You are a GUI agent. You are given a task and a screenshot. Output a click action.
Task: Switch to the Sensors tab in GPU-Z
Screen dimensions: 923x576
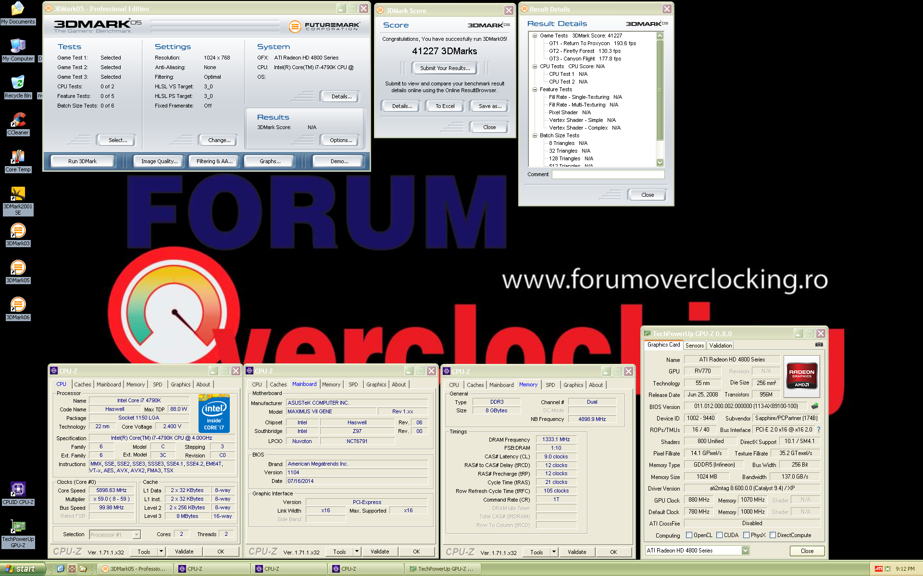pos(694,346)
